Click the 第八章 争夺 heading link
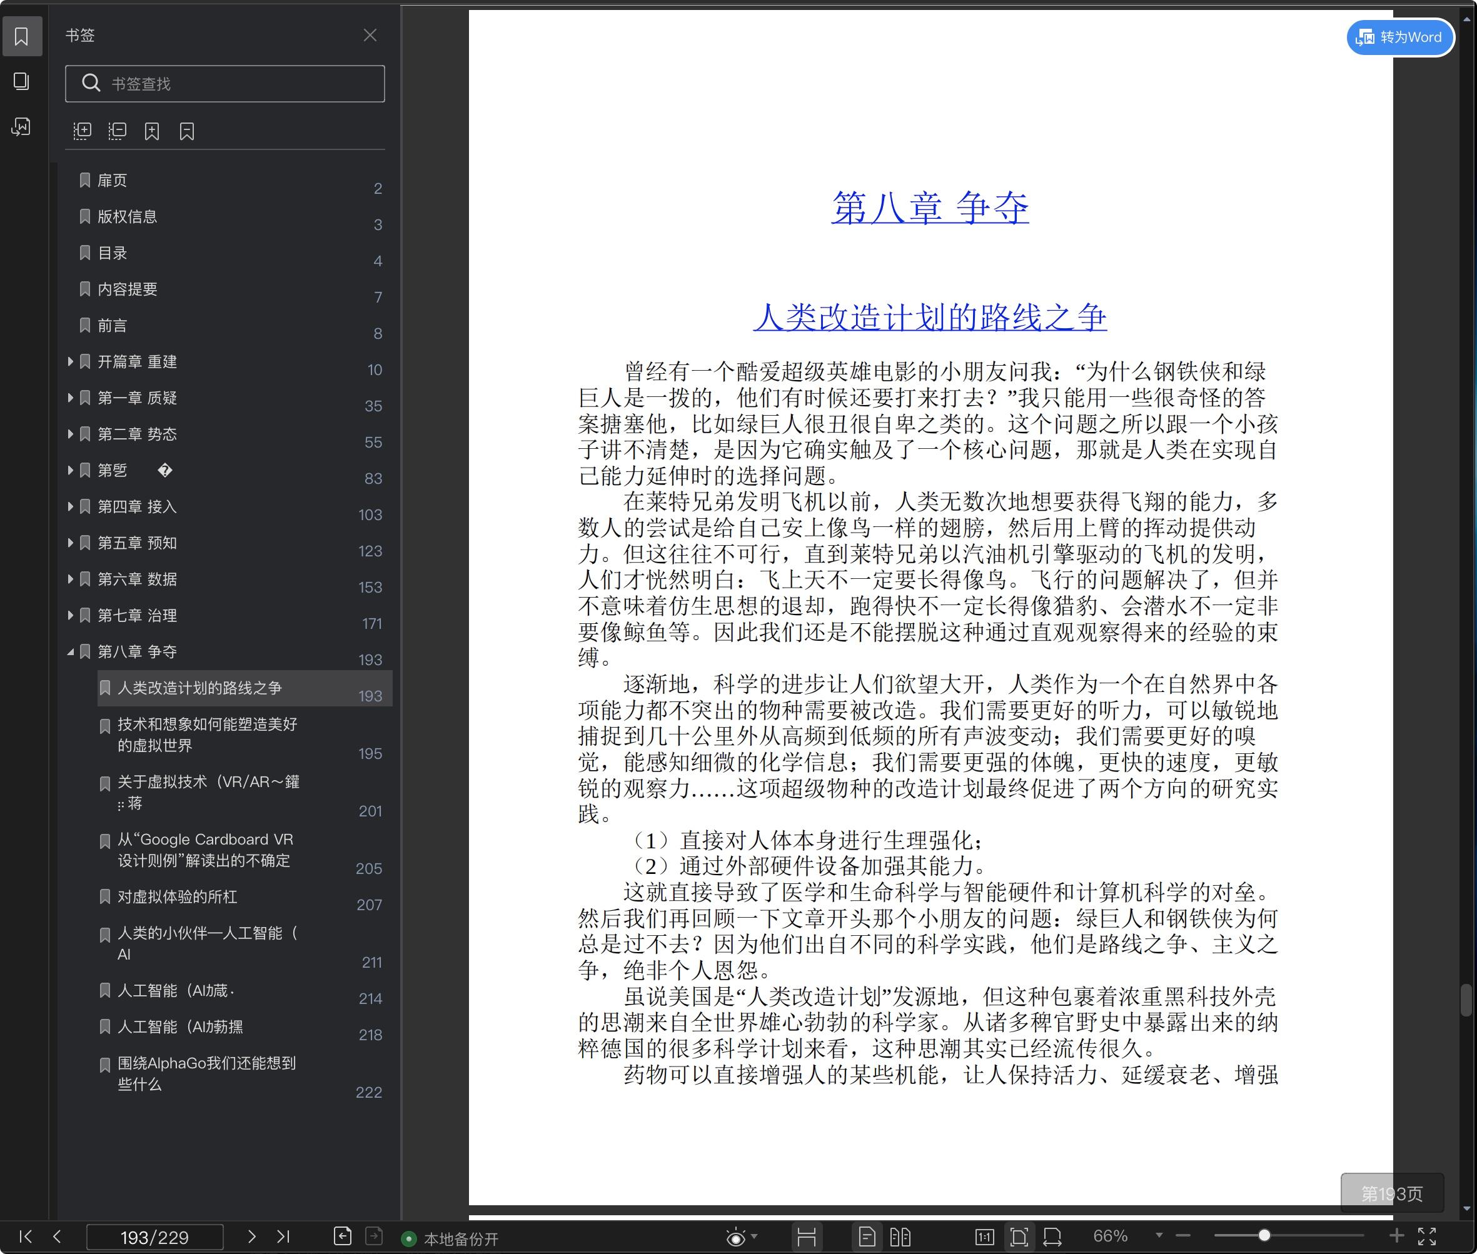This screenshot has height=1254, width=1477. (x=929, y=208)
